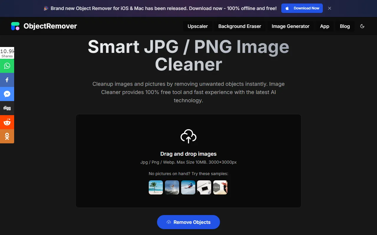Select the palm tree beach sample

point(156,187)
